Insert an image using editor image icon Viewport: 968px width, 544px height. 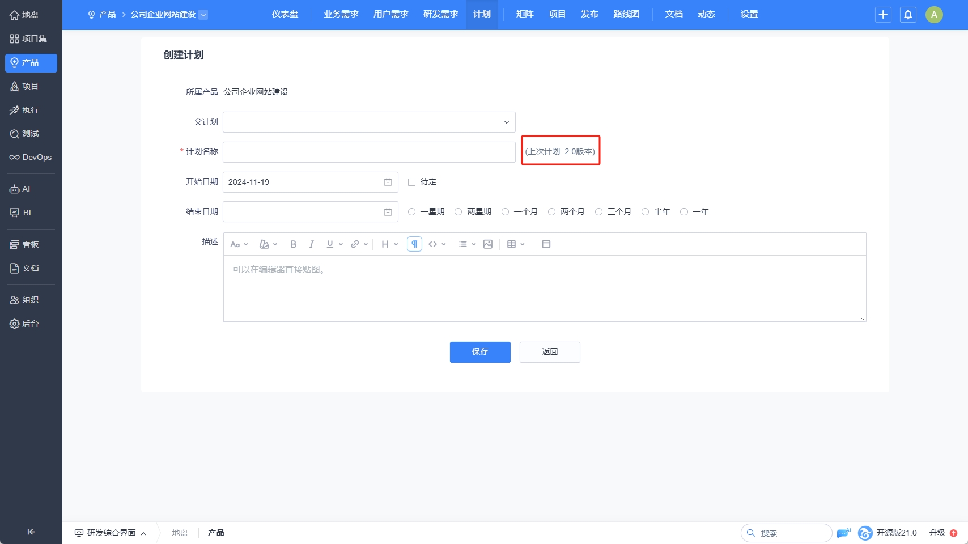point(487,244)
